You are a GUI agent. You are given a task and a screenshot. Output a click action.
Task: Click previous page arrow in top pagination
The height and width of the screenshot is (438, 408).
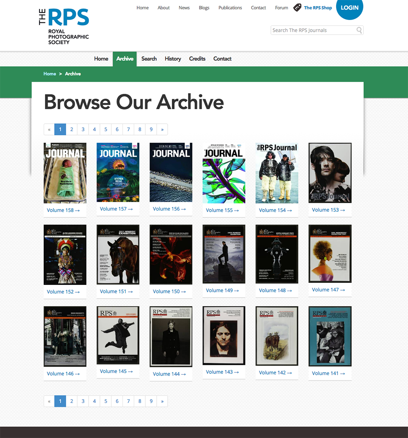click(x=49, y=129)
